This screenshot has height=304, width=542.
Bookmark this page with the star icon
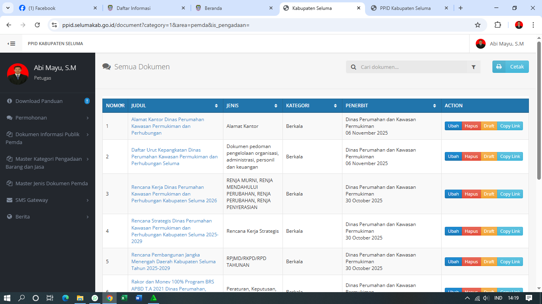[x=478, y=25]
